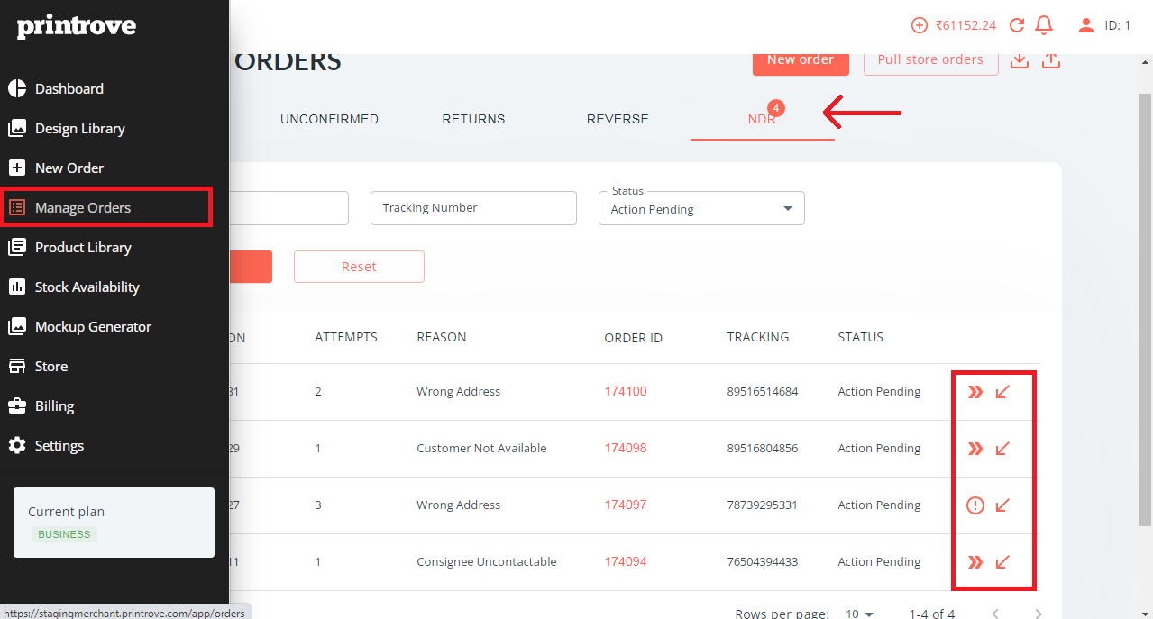
Task: Click the Dashboard pie chart icon
Action: pyautogui.click(x=17, y=88)
